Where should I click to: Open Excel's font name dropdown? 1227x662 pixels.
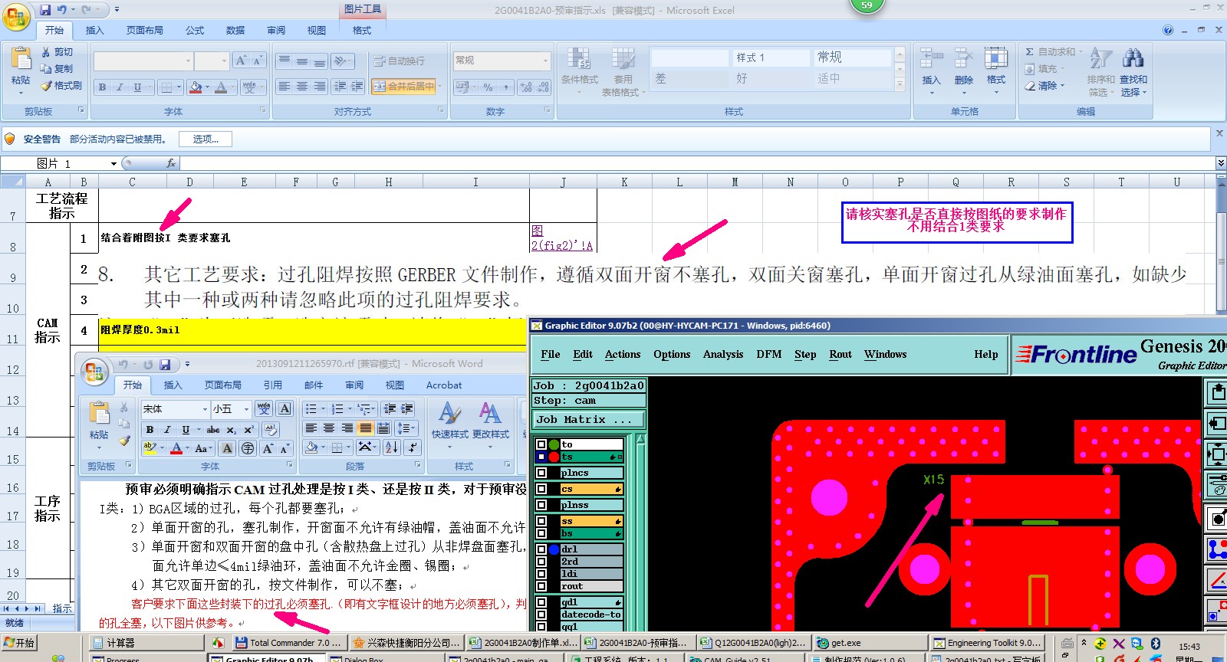(x=188, y=61)
